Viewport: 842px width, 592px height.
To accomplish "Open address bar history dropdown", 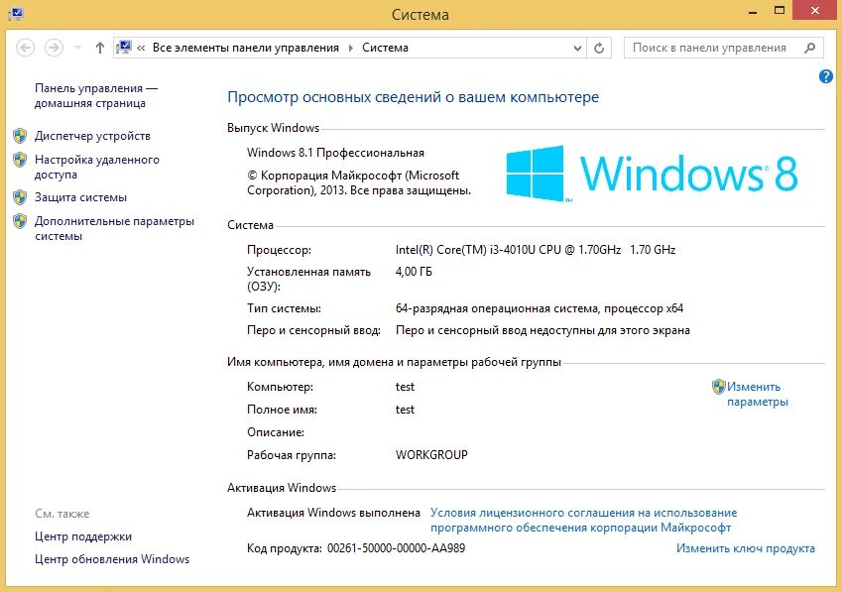I will point(577,48).
